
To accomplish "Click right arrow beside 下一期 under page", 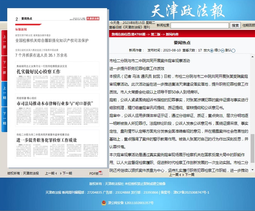I will [61, 173].
